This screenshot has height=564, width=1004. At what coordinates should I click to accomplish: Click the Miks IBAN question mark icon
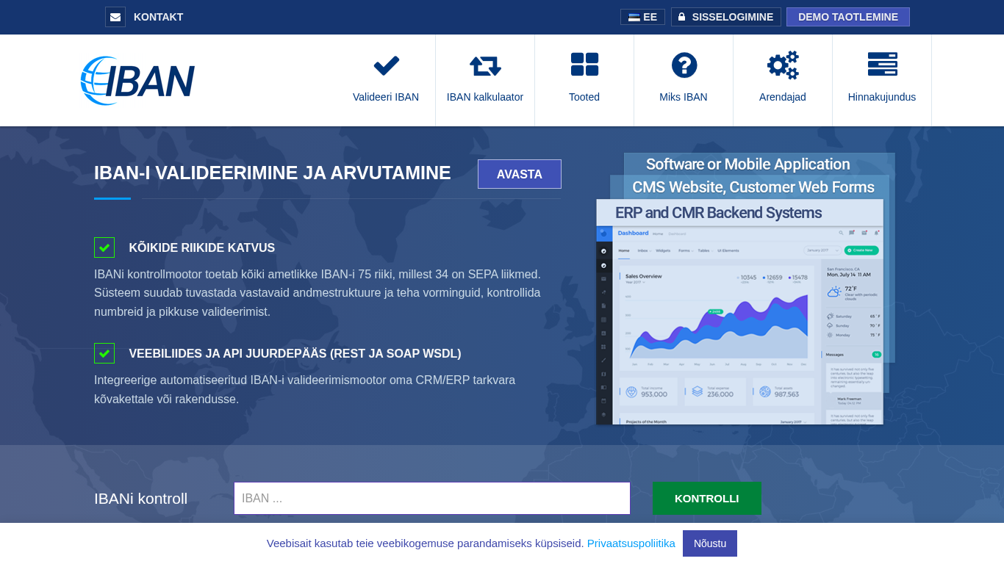tap(684, 65)
